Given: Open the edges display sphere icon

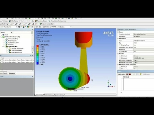Looking at the screenshot, I should coord(29,27).
